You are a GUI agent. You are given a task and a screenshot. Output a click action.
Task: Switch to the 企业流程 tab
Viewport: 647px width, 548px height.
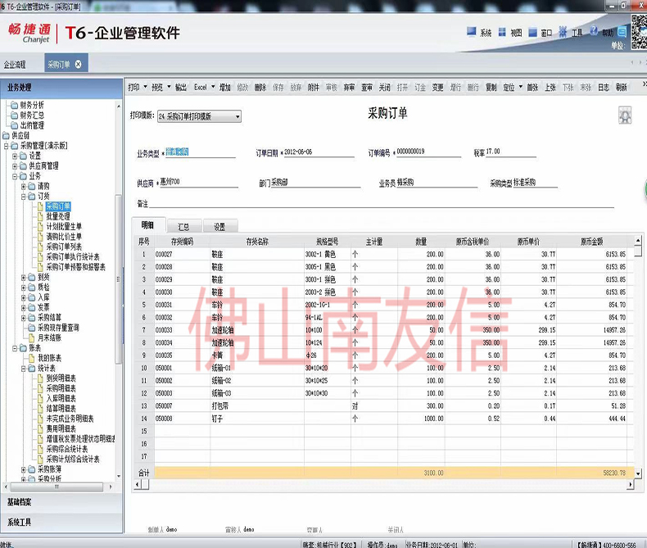pyautogui.click(x=15, y=65)
